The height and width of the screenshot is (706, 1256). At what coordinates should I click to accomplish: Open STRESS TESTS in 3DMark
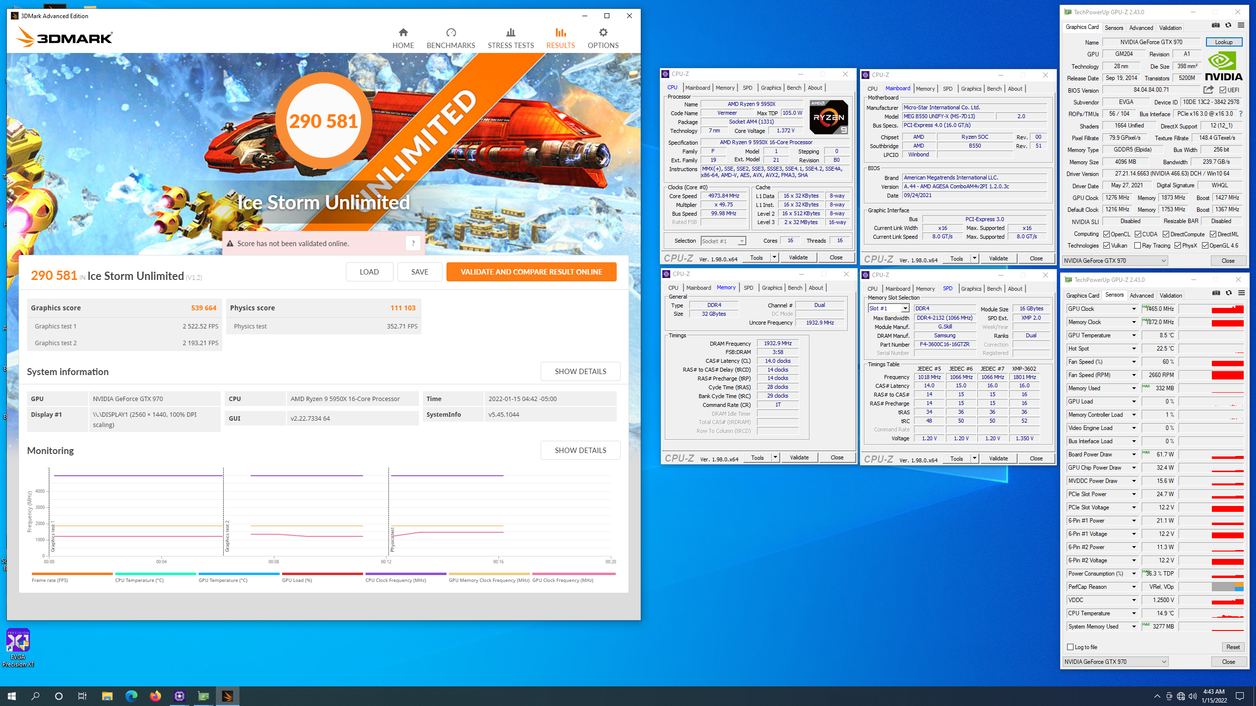coord(511,38)
